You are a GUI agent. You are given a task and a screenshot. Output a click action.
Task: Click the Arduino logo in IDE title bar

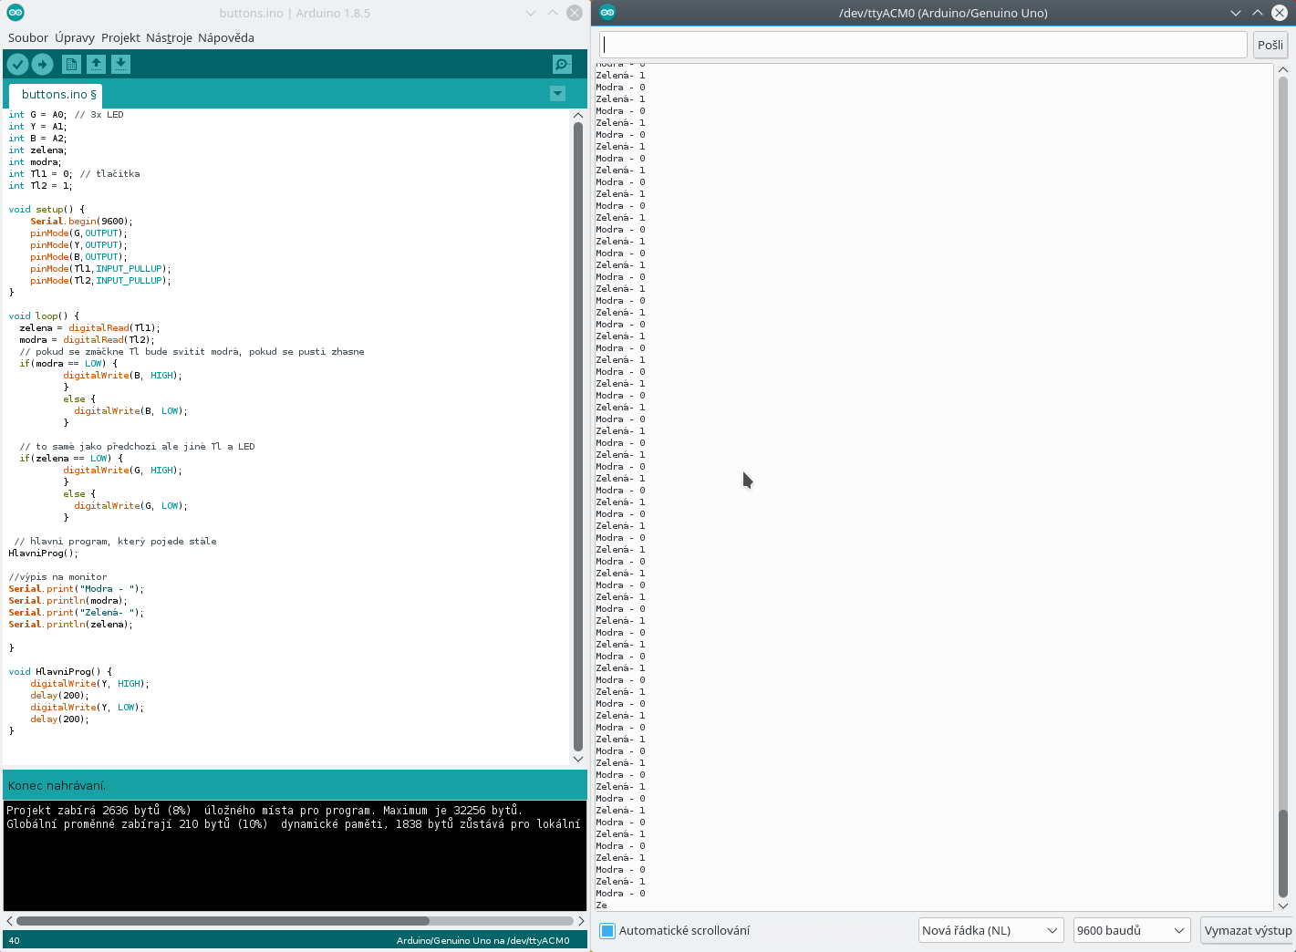point(16,13)
